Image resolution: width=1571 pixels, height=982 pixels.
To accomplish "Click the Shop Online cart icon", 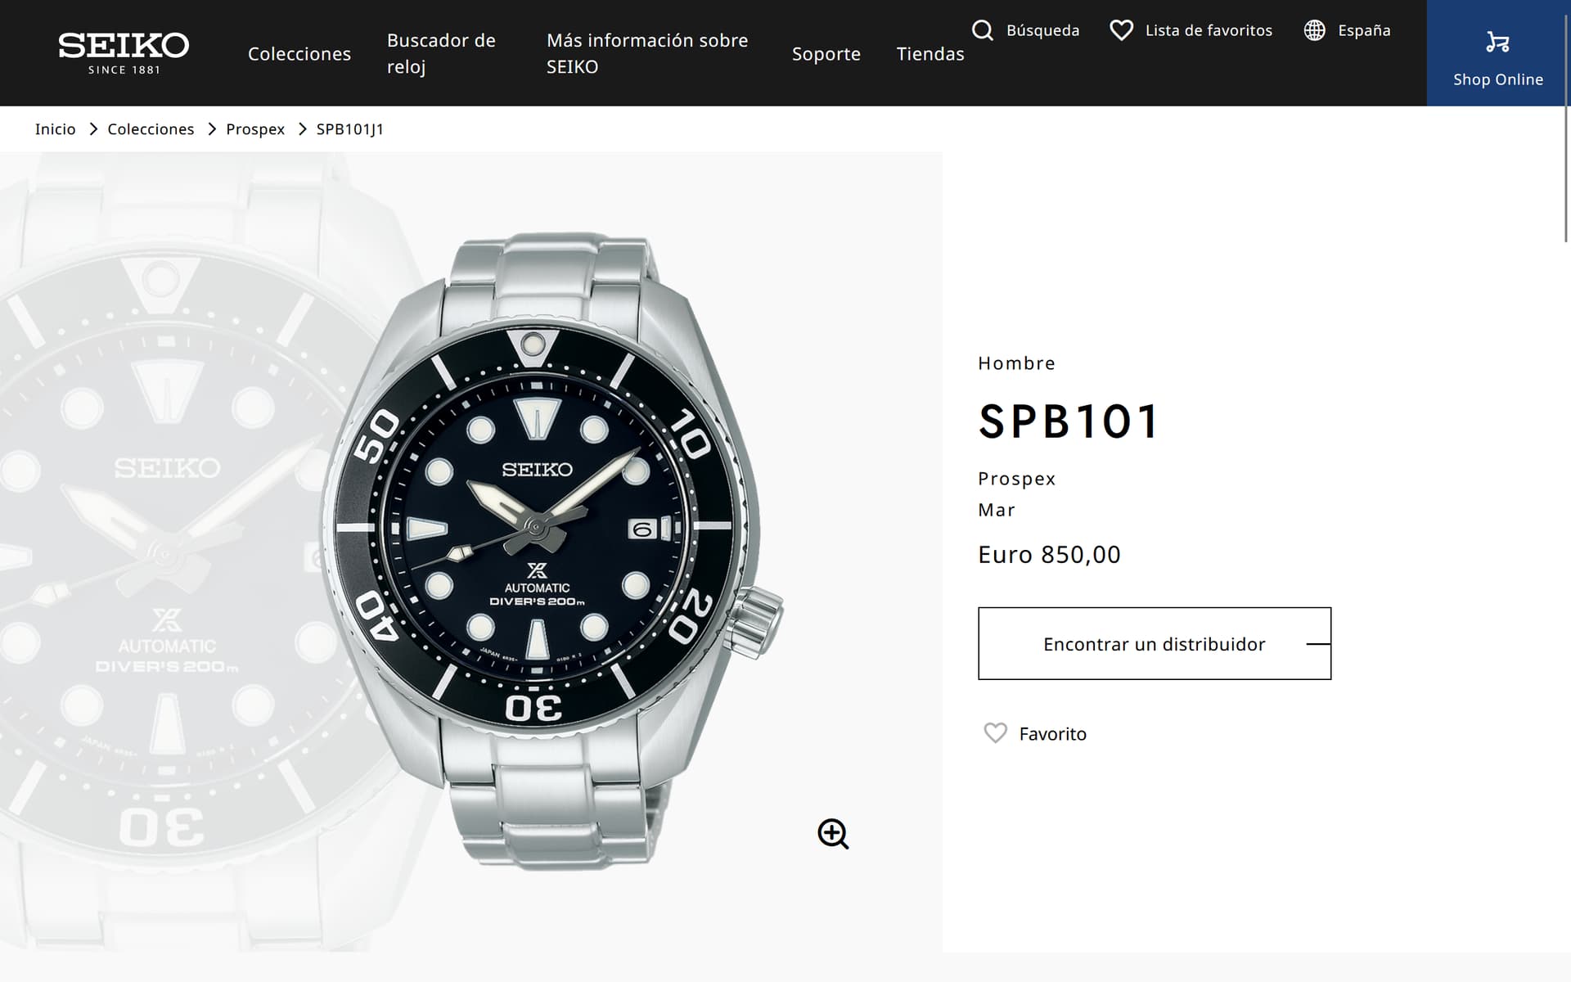I will coord(1497,42).
